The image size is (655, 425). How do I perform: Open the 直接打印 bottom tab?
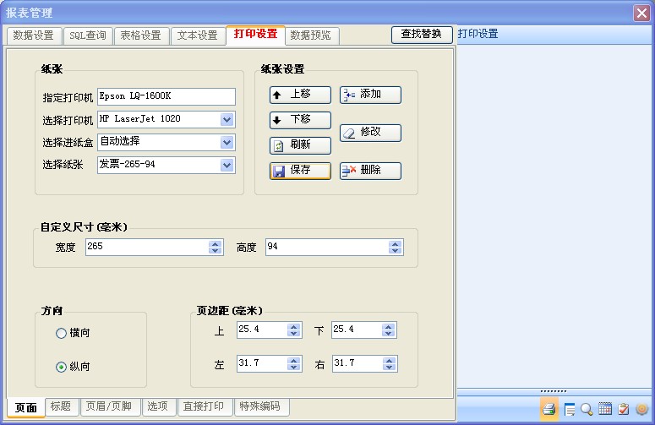(x=205, y=406)
